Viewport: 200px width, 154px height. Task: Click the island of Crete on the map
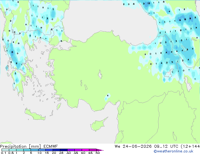35,114
